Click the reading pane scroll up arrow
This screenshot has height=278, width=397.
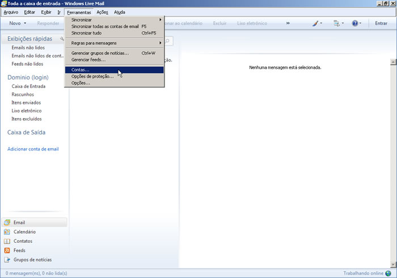point(393,62)
